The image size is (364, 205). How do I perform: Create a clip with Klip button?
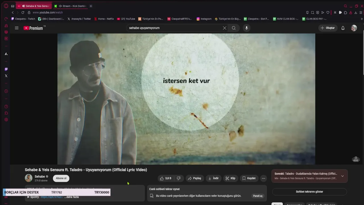coord(230,178)
